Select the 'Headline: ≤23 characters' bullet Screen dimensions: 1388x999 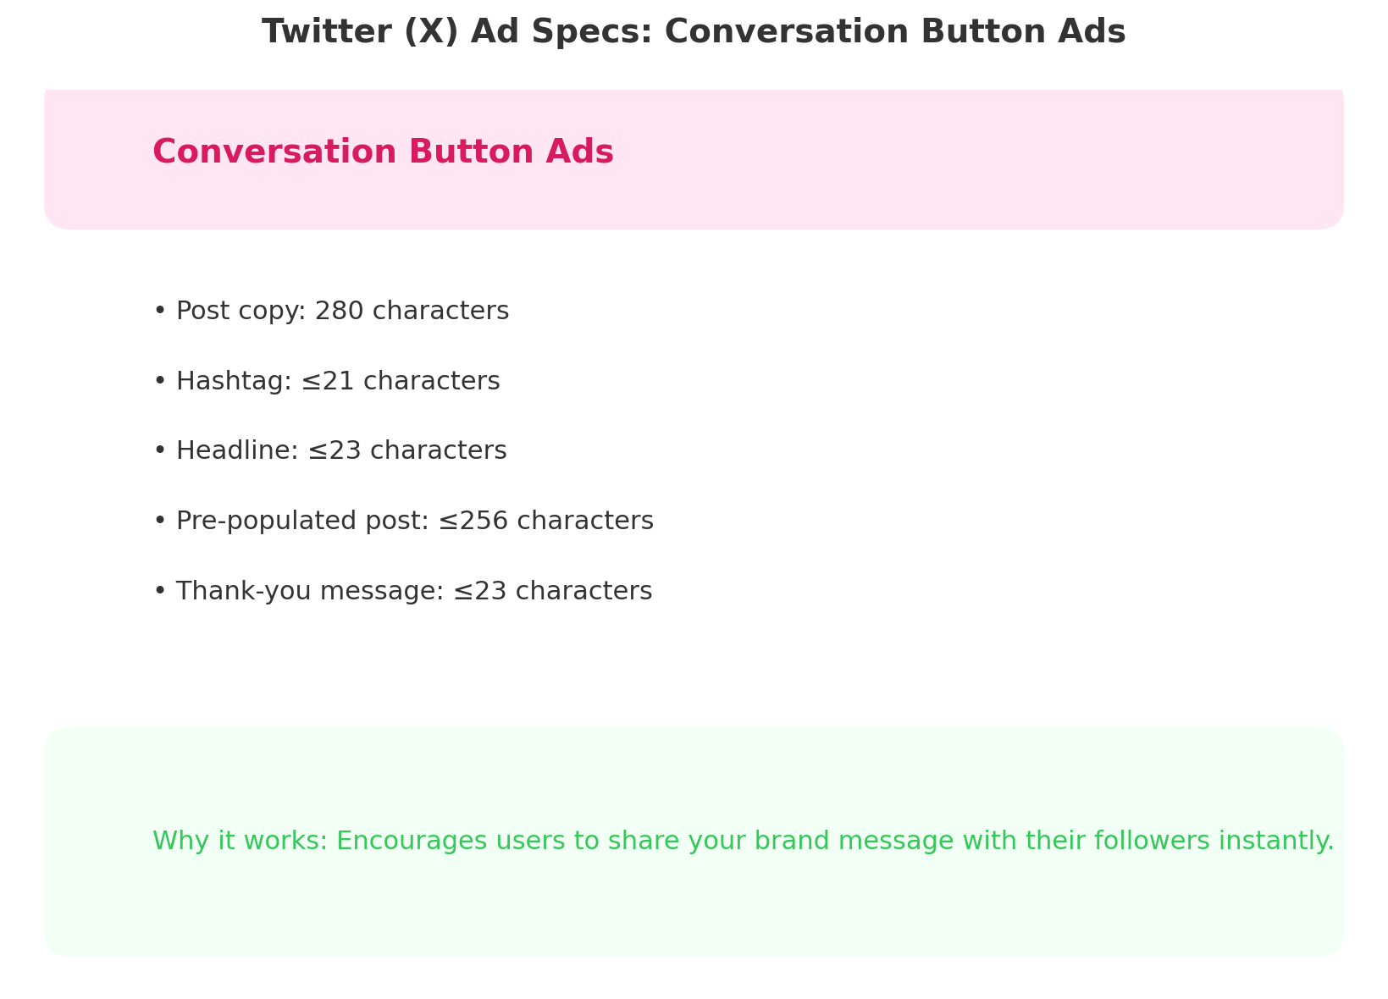pos(340,450)
